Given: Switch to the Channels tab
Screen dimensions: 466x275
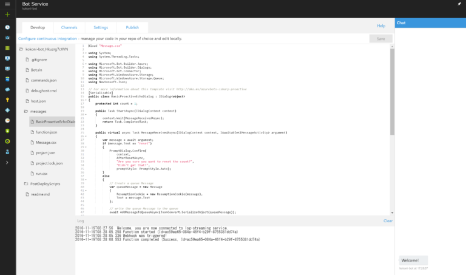Looking at the screenshot, I should click(x=69, y=27).
